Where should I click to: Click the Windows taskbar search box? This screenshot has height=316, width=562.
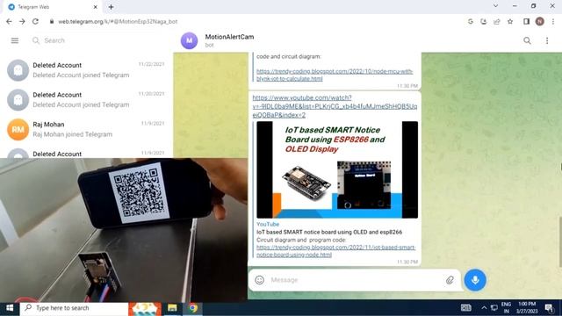point(74,308)
